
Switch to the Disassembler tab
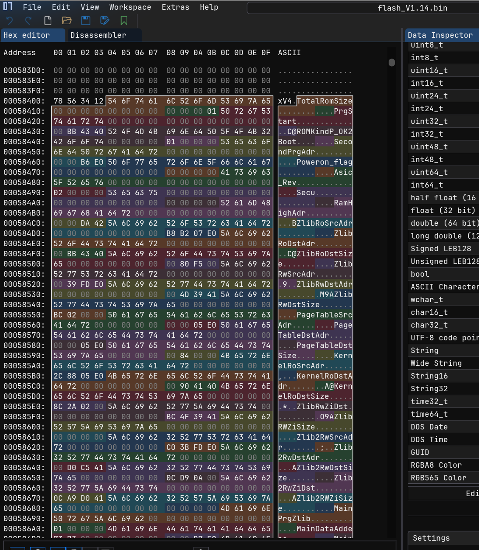[x=98, y=35]
